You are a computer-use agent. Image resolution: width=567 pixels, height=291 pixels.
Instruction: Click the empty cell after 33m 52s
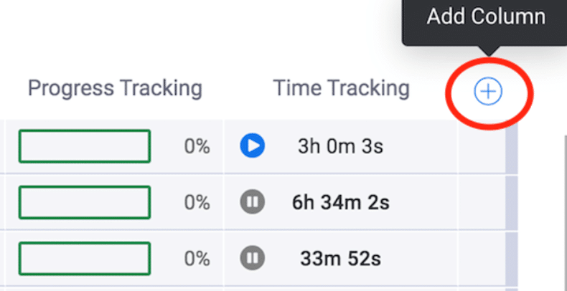click(482, 259)
